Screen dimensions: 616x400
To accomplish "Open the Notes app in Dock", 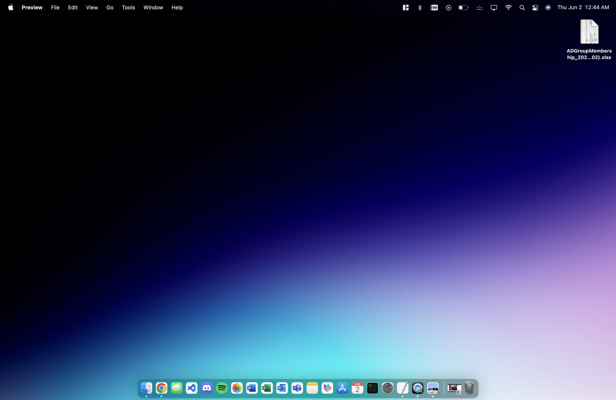I will click(312, 388).
